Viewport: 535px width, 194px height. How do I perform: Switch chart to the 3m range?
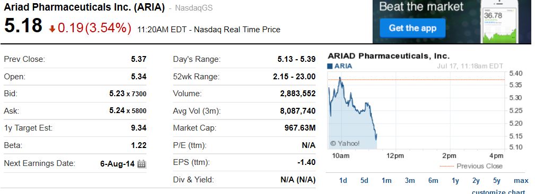[x=410, y=181]
